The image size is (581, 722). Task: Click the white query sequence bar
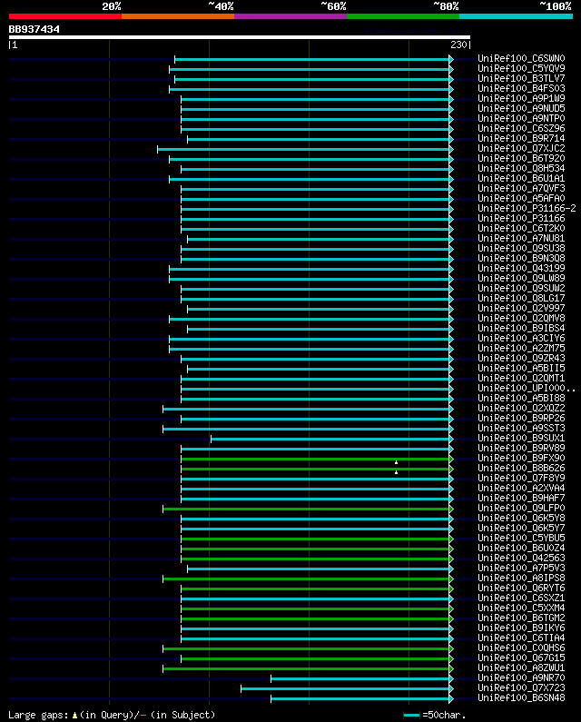[240, 37]
